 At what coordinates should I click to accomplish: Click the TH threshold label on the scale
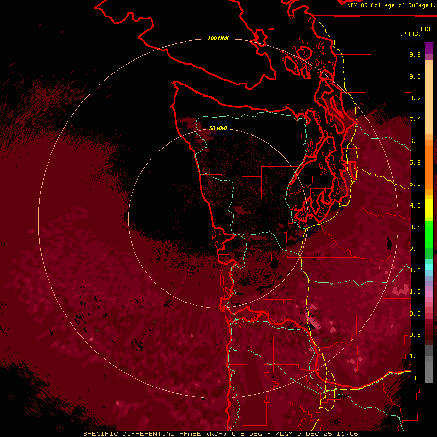click(417, 378)
